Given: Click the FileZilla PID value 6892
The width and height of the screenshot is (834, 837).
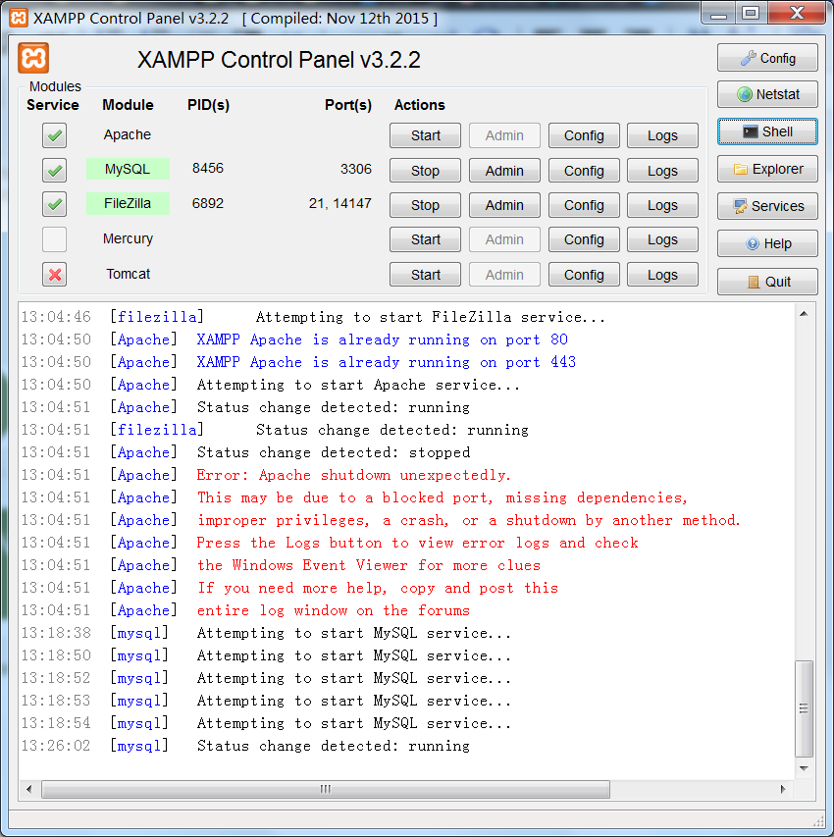Looking at the screenshot, I should (208, 203).
